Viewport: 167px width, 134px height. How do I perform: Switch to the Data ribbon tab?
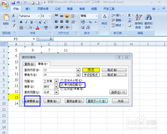point(70,9)
